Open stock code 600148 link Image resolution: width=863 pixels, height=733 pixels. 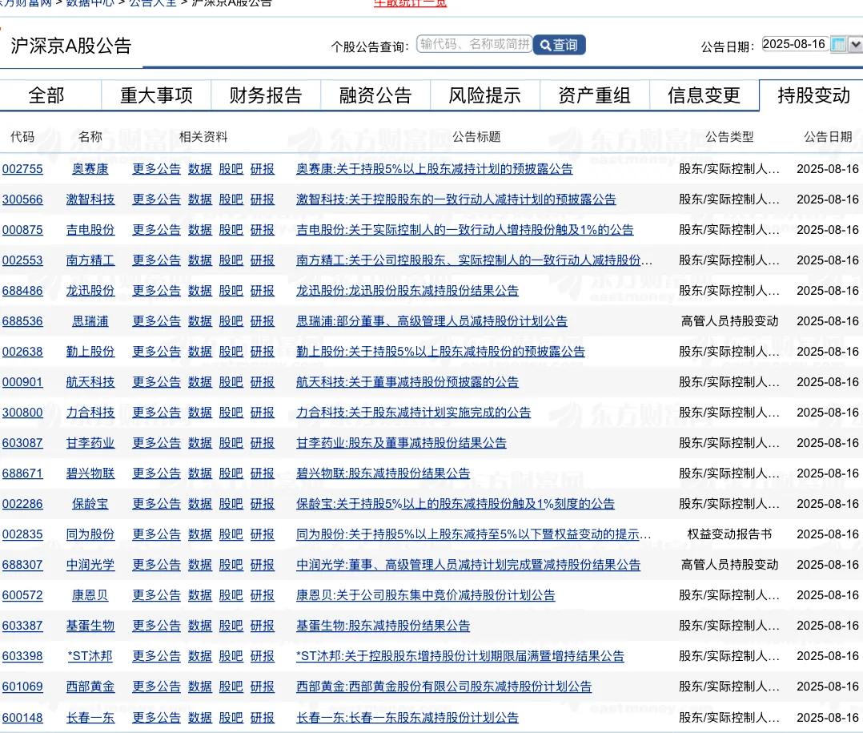click(x=22, y=718)
